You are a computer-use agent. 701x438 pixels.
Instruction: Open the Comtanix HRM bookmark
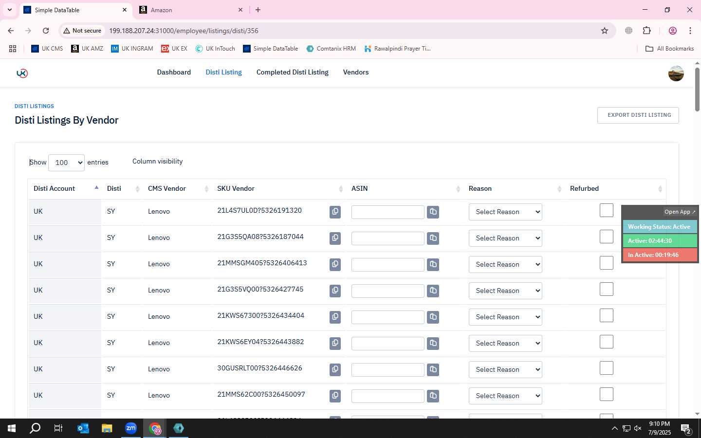point(331,49)
